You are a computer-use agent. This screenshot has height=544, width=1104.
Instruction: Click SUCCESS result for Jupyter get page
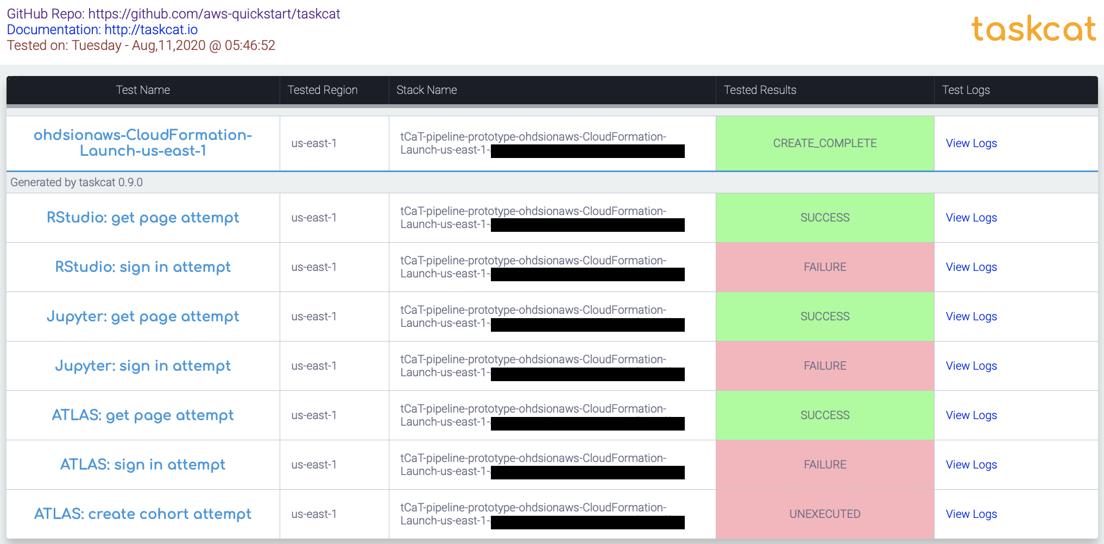click(825, 317)
